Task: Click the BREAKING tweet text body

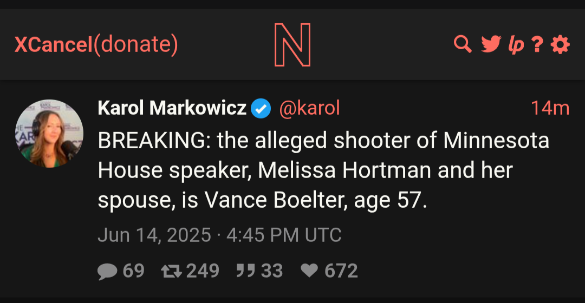Action: 323,170
